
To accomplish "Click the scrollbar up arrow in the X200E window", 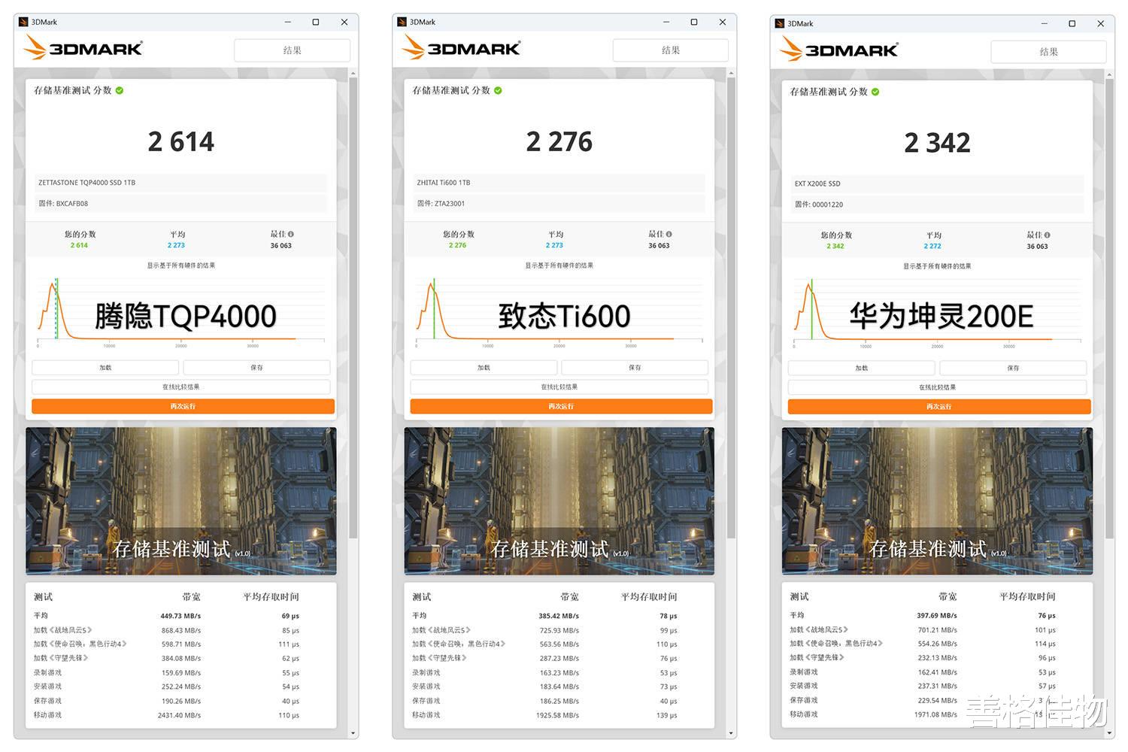I will click(1110, 74).
